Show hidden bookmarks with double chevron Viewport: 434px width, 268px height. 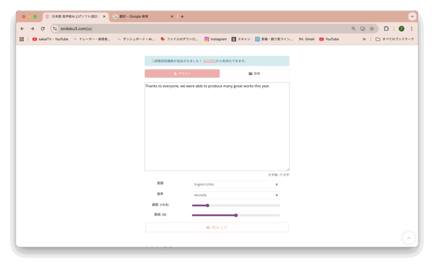[x=364, y=39]
